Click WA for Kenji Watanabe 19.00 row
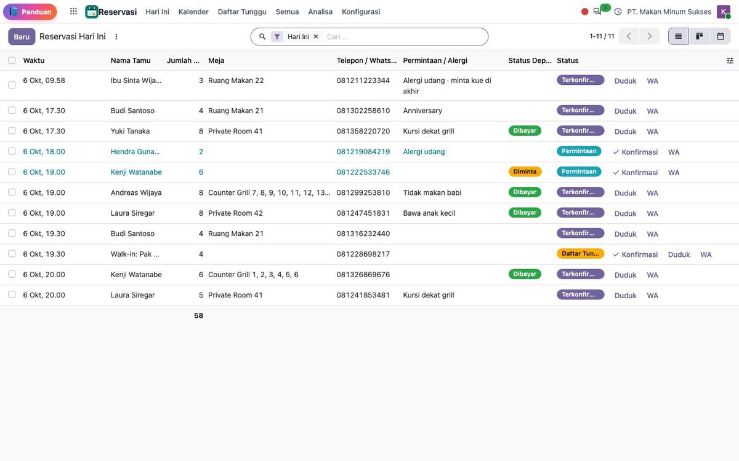This screenshot has height=461, width=739. pos(674,173)
